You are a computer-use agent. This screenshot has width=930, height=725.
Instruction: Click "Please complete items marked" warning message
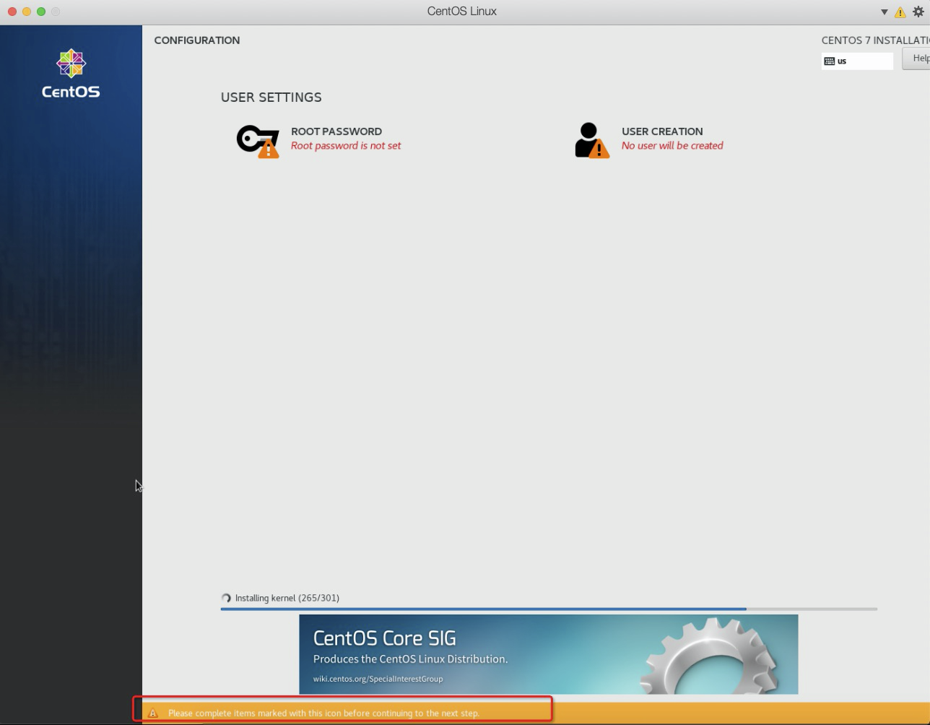(x=323, y=713)
